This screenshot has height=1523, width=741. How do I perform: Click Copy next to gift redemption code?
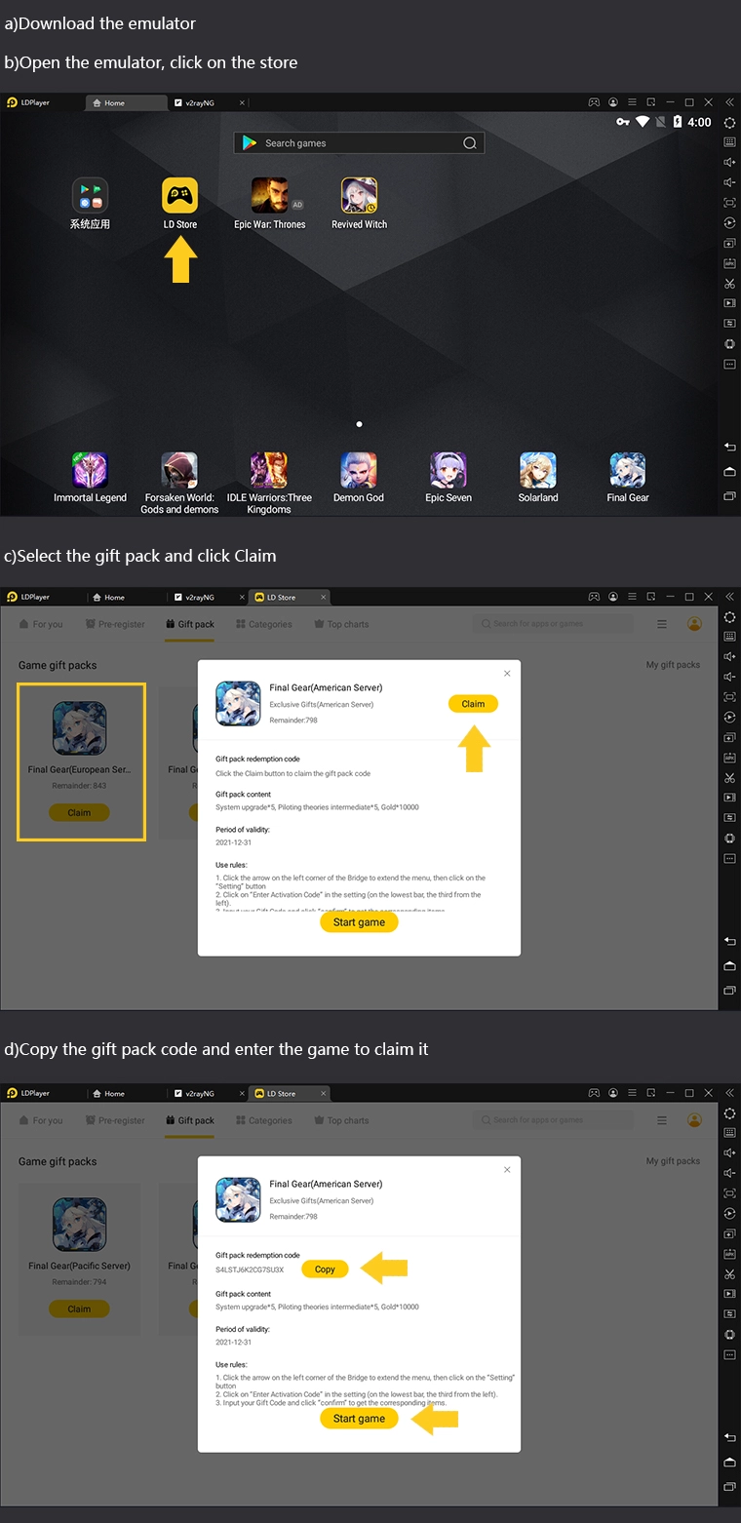[x=325, y=1269]
